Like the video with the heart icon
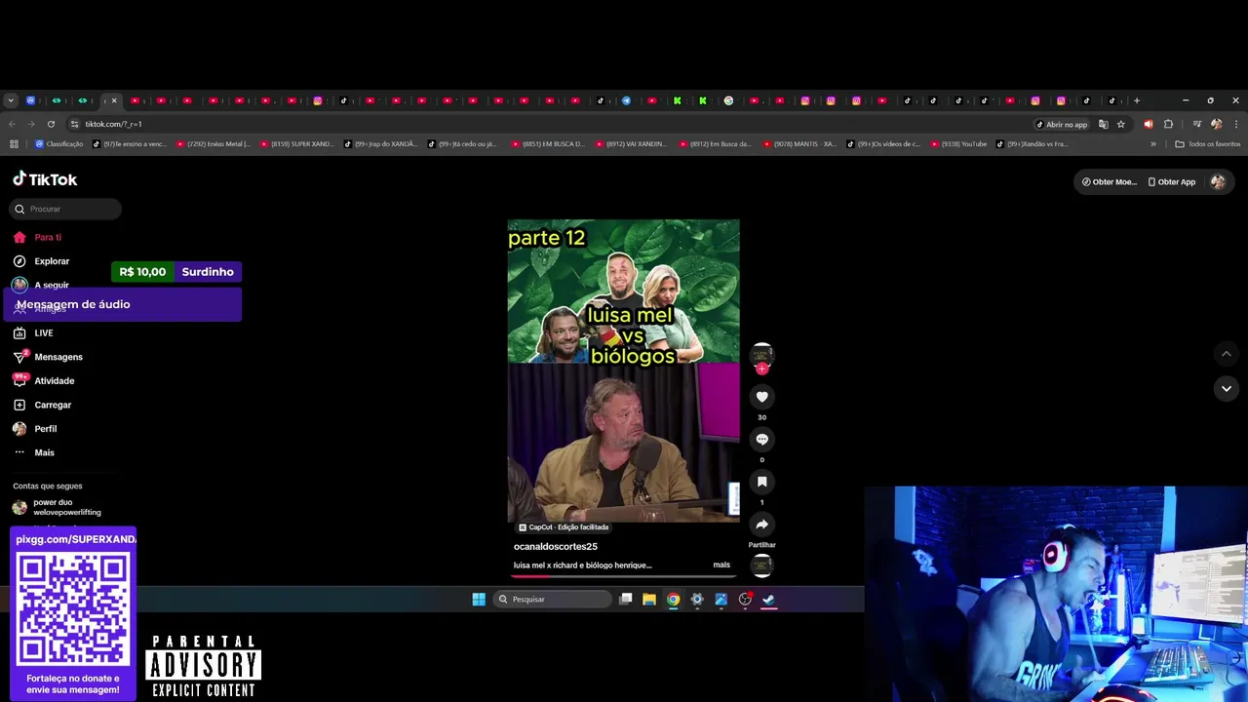Image resolution: width=1248 pixels, height=702 pixels. click(x=762, y=397)
